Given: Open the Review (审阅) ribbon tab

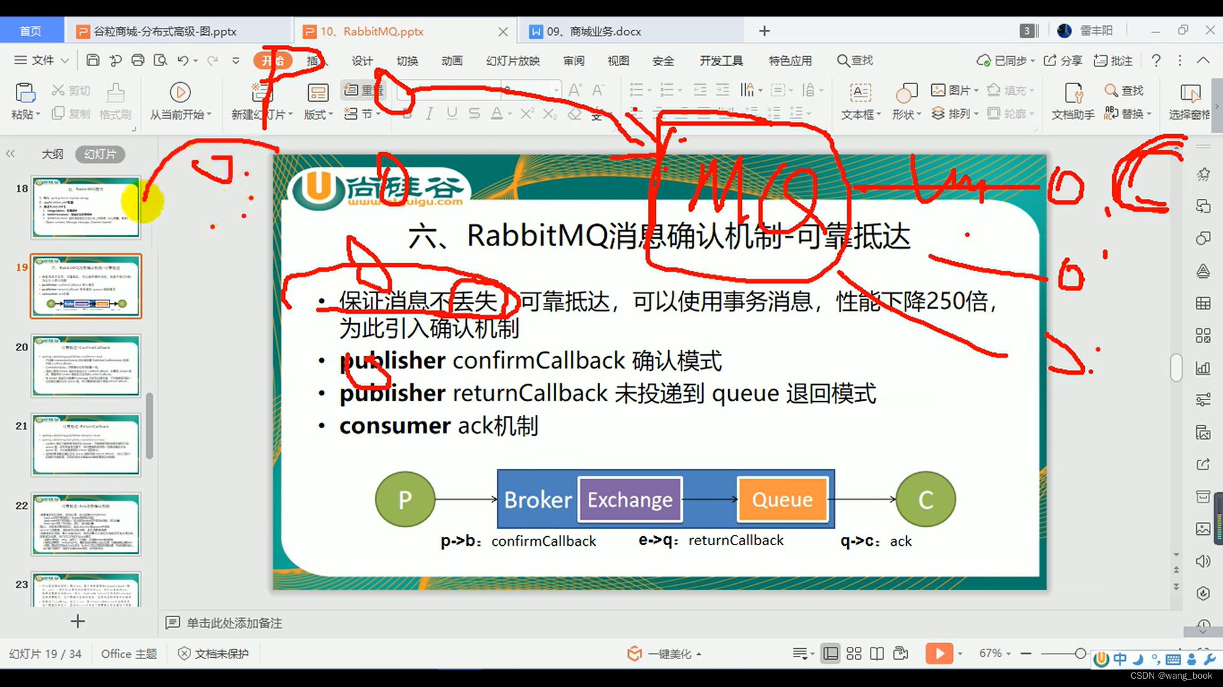Looking at the screenshot, I should [x=574, y=60].
